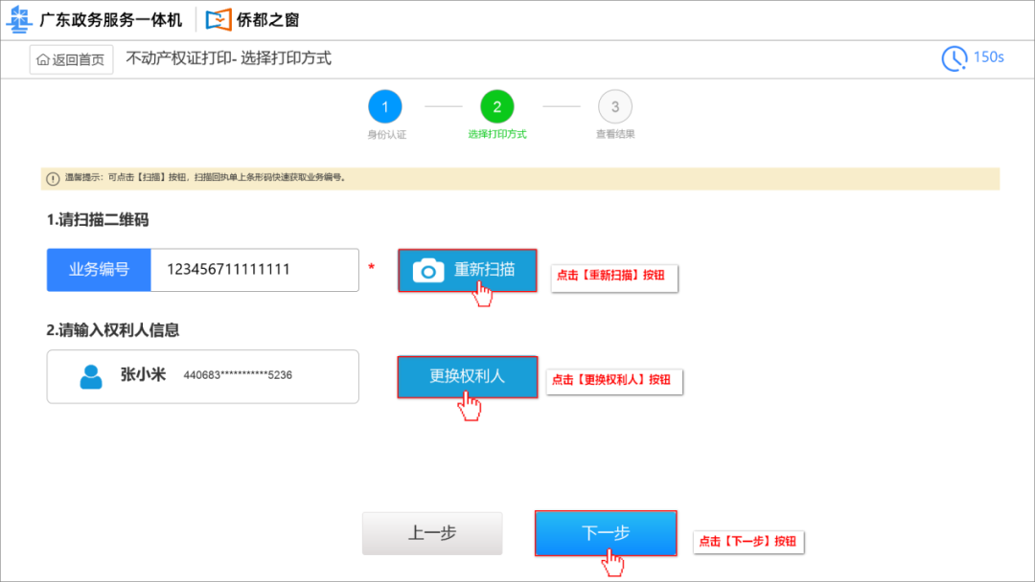Select the page title 不动产权证打印- 选择打印方式
Image resolution: width=1035 pixels, height=582 pixels.
[232, 58]
